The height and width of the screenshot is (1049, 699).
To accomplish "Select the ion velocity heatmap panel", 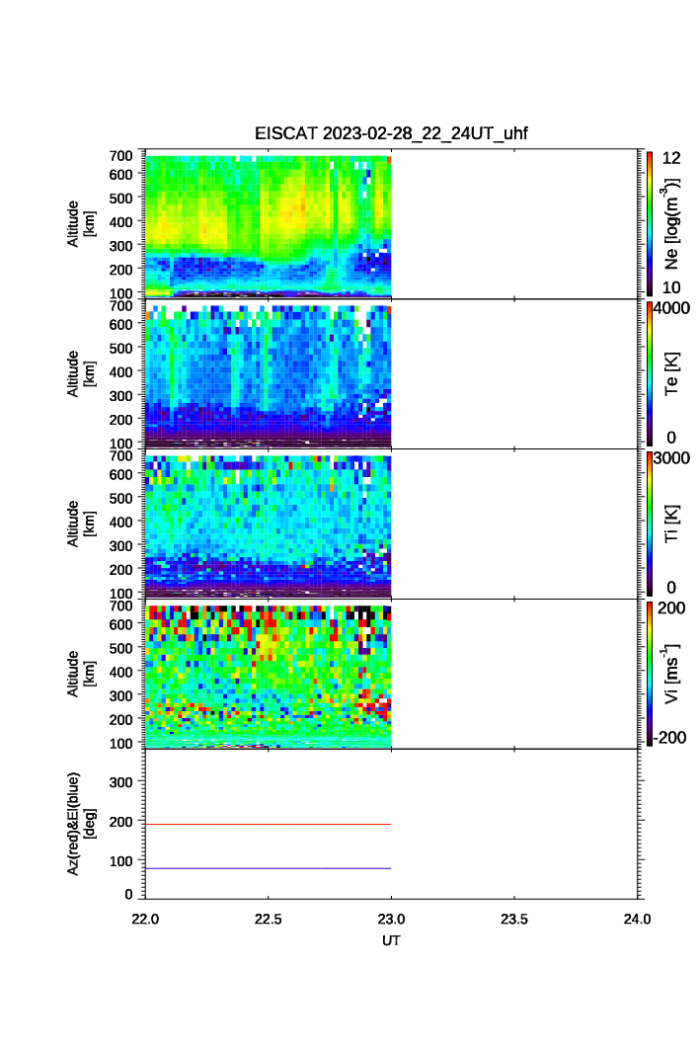I will [x=269, y=675].
